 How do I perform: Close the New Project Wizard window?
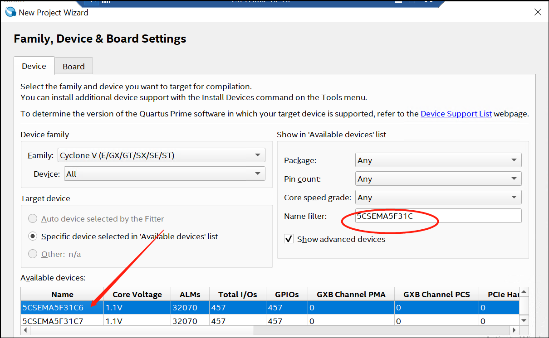tap(538, 12)
